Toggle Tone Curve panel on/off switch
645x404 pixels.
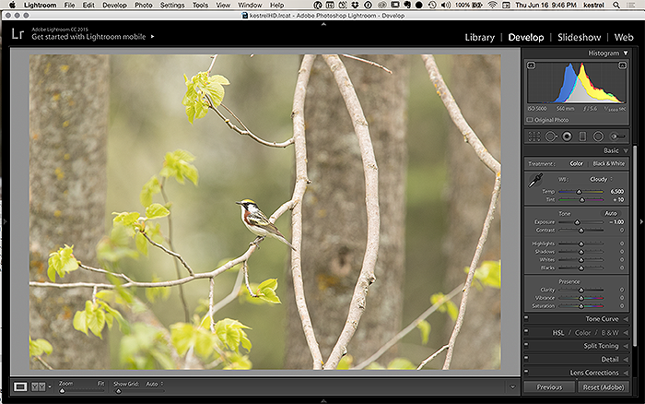526,317
